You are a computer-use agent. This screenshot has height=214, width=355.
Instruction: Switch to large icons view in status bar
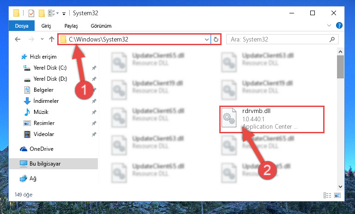337,195
